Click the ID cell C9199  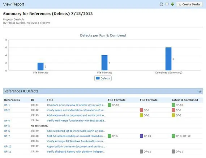click(35, 131)
